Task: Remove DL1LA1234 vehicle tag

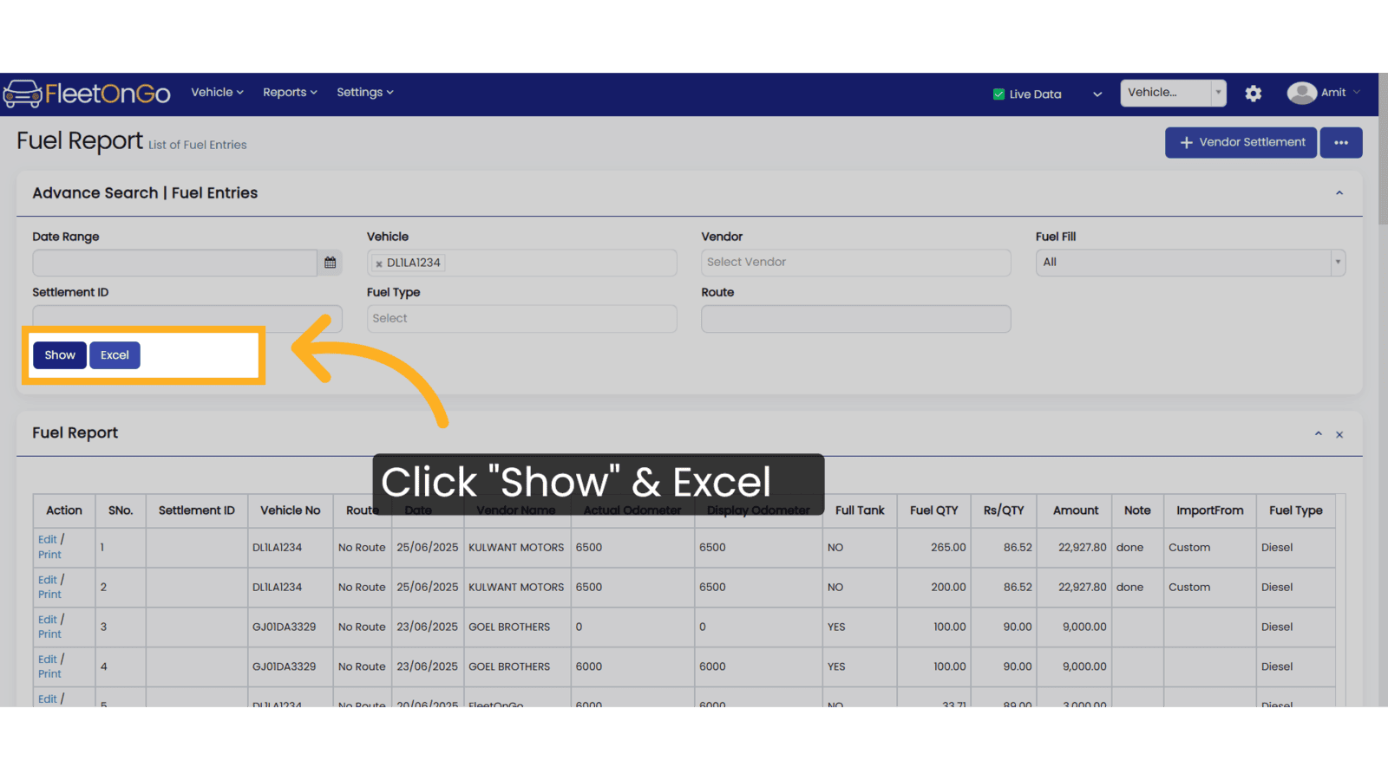Action: click(x=379, y=263)
